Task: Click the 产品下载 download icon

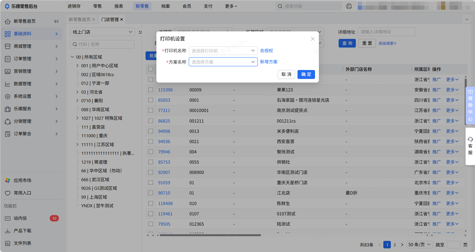Action: point(7,231)
